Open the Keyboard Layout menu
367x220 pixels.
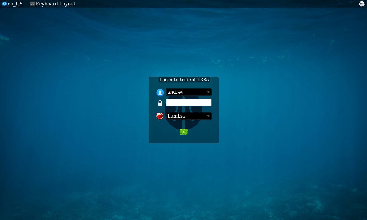tap(53, 4)
